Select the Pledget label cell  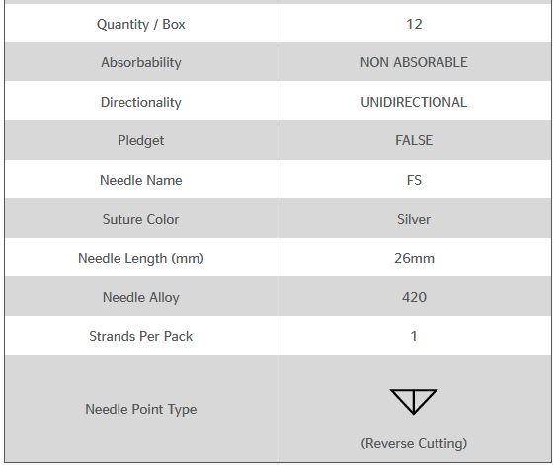pos(141,141)
